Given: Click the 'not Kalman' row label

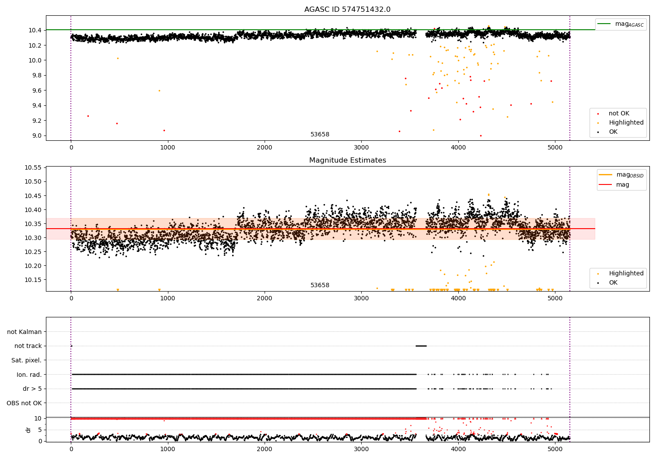Looking at the screenshot, I should [x=24, y=332].
